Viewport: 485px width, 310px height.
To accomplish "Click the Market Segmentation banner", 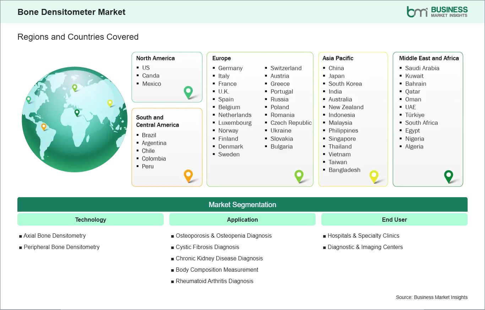I will coord(242,205).
